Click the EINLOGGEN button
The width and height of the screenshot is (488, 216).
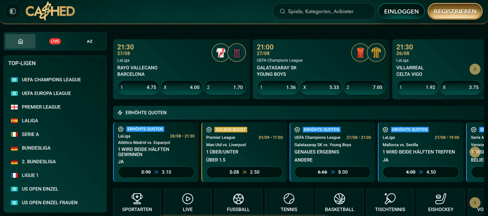tap(401, 11)
